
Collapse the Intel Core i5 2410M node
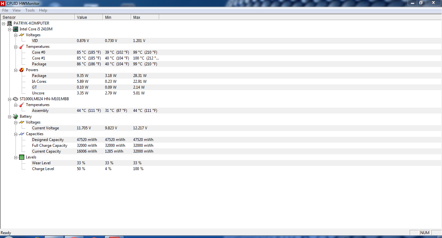tap(10, 29)
